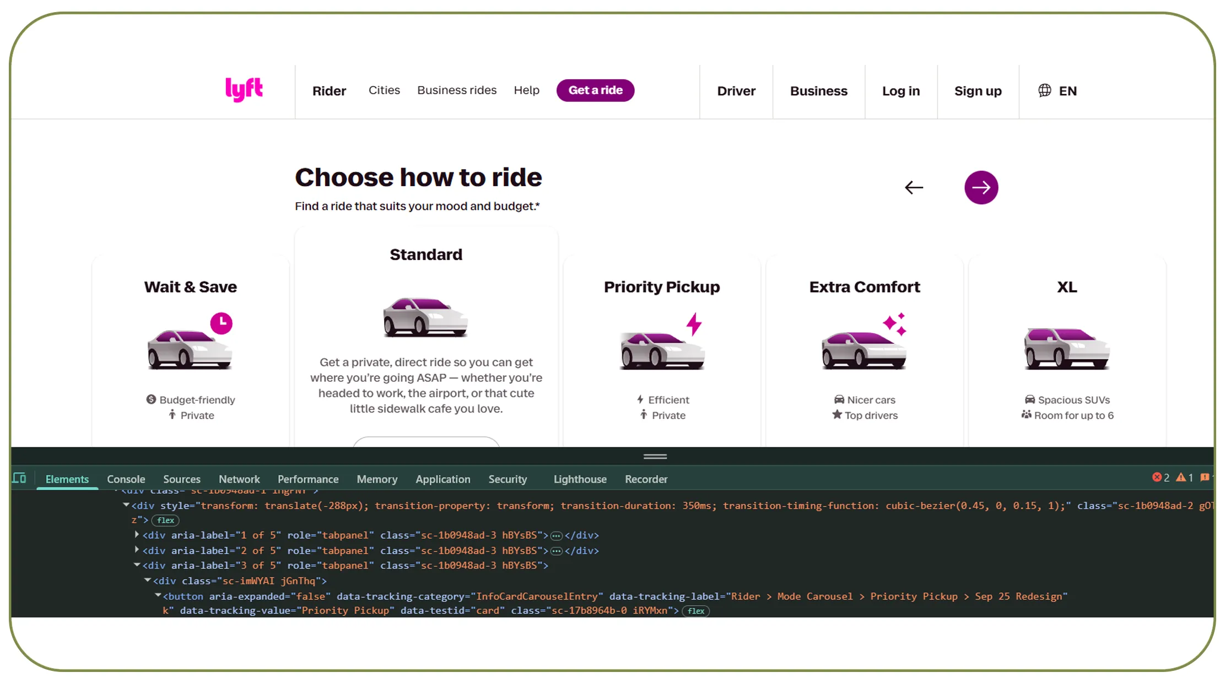Click the clock badge on Wait & Save
This screenshot has height=683, width=1225.
click(x=221, y=323)
